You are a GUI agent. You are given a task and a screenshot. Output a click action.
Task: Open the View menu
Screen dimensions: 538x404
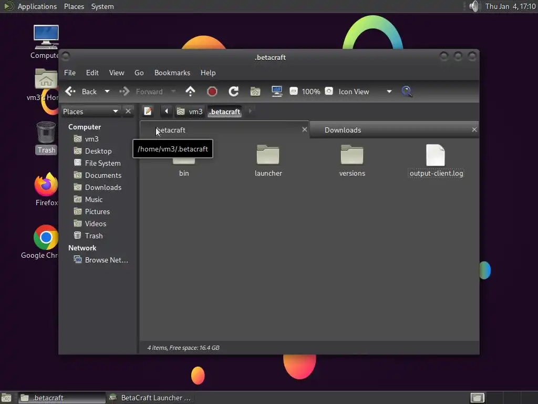(117, 73)
